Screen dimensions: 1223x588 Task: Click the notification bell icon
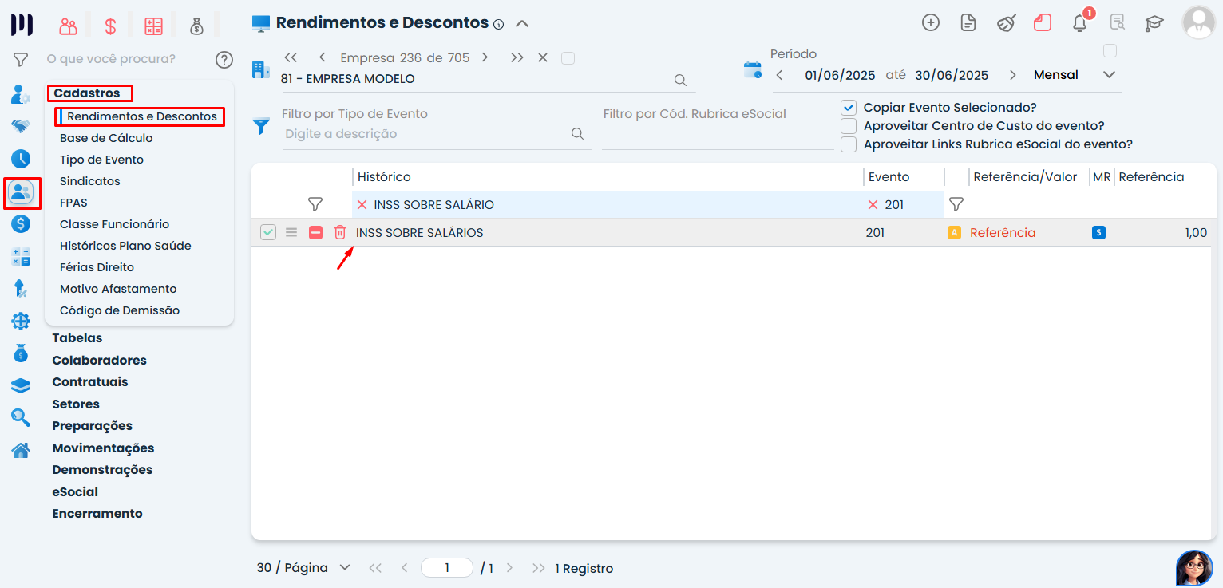1079,22
